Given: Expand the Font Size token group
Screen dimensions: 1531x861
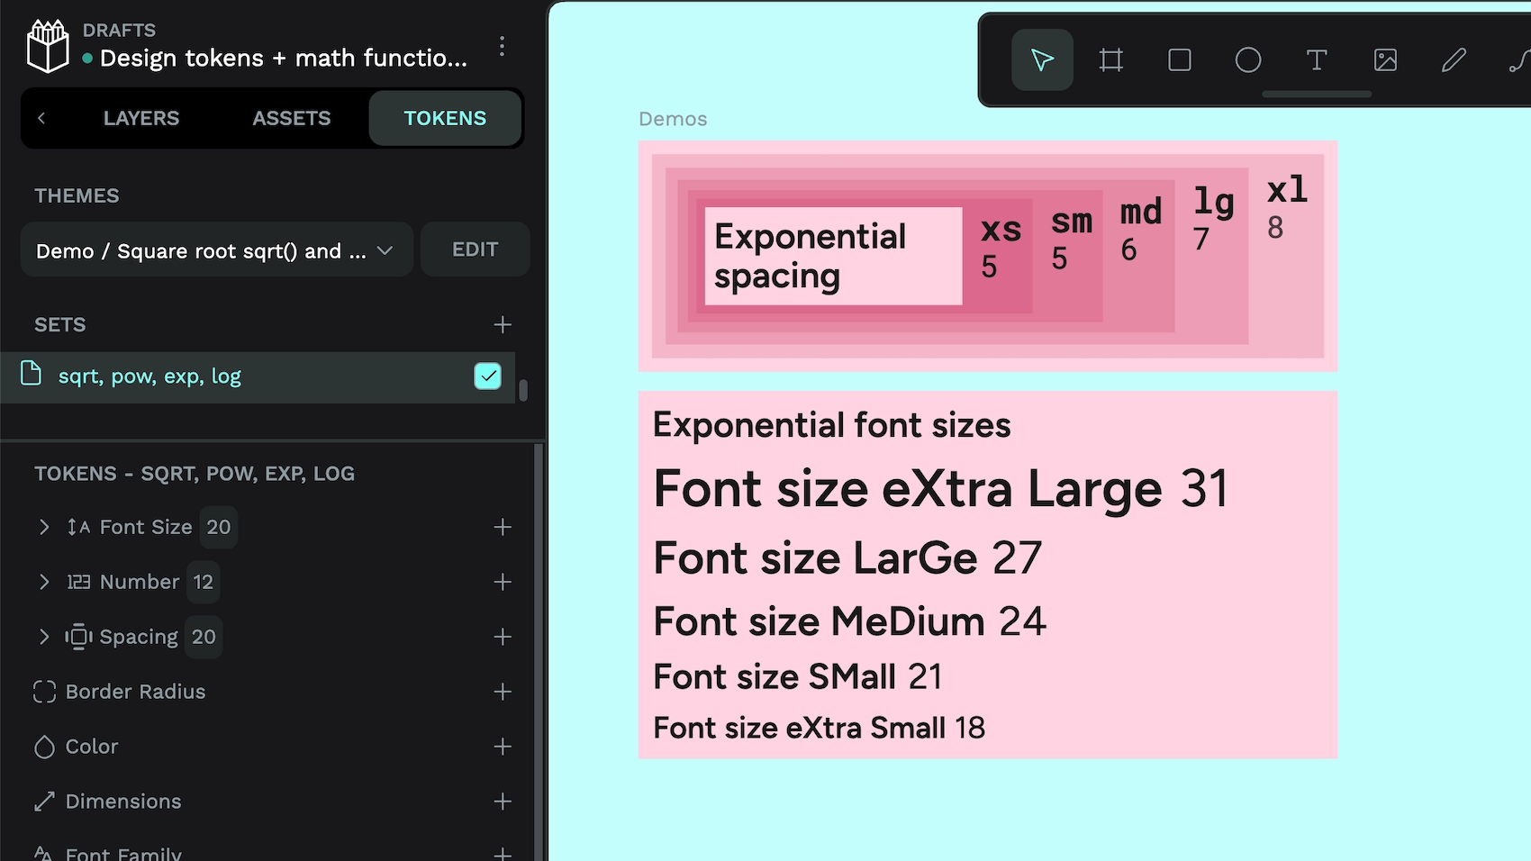Looking at the screenshot, I should click(44, 527).
